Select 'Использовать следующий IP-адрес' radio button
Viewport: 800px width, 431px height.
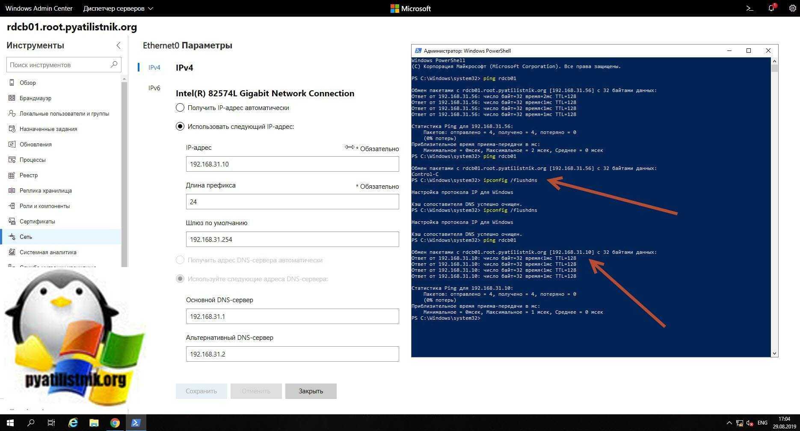coord(180,127)
